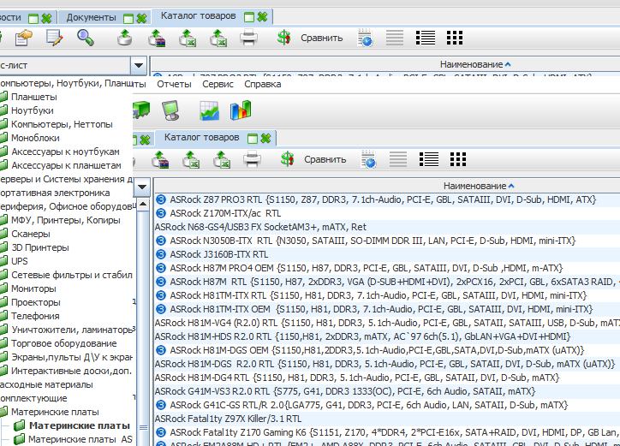
Task: Open the Сервис menu
Action: [218, 84]
